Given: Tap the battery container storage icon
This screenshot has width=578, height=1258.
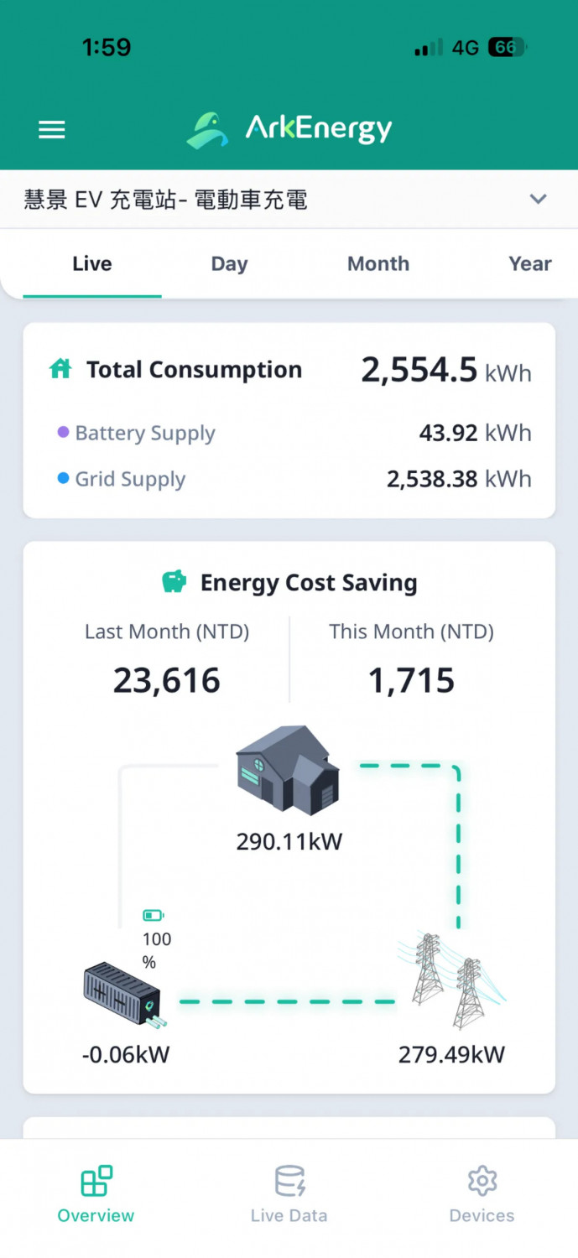Looking at the screenshot, I should [124, 995].
